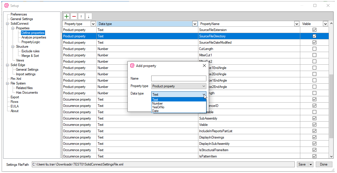Open the Visible column filter dropdown
337x173 pixels.
[326, 24]
